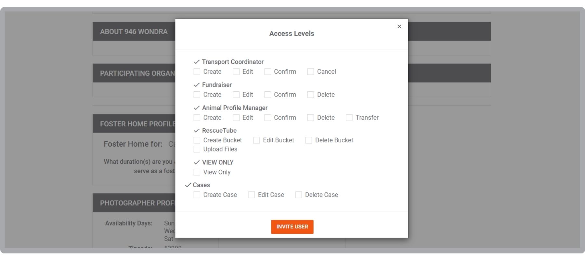Toggle the Transport Coordinator checkmark

(197, 62)
